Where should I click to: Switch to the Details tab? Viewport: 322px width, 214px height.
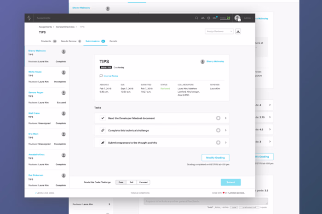coord(113,41)
